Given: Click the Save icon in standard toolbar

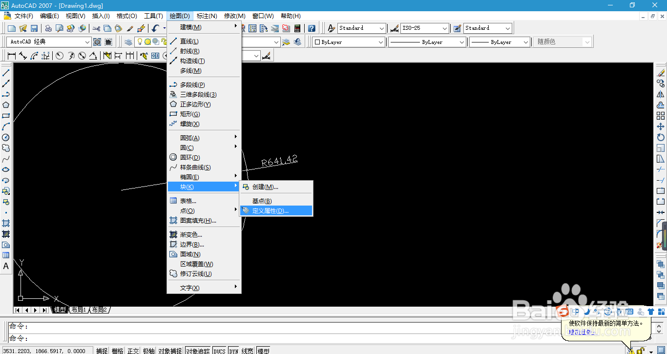Looking at the screenshot, I should point(35,28).
